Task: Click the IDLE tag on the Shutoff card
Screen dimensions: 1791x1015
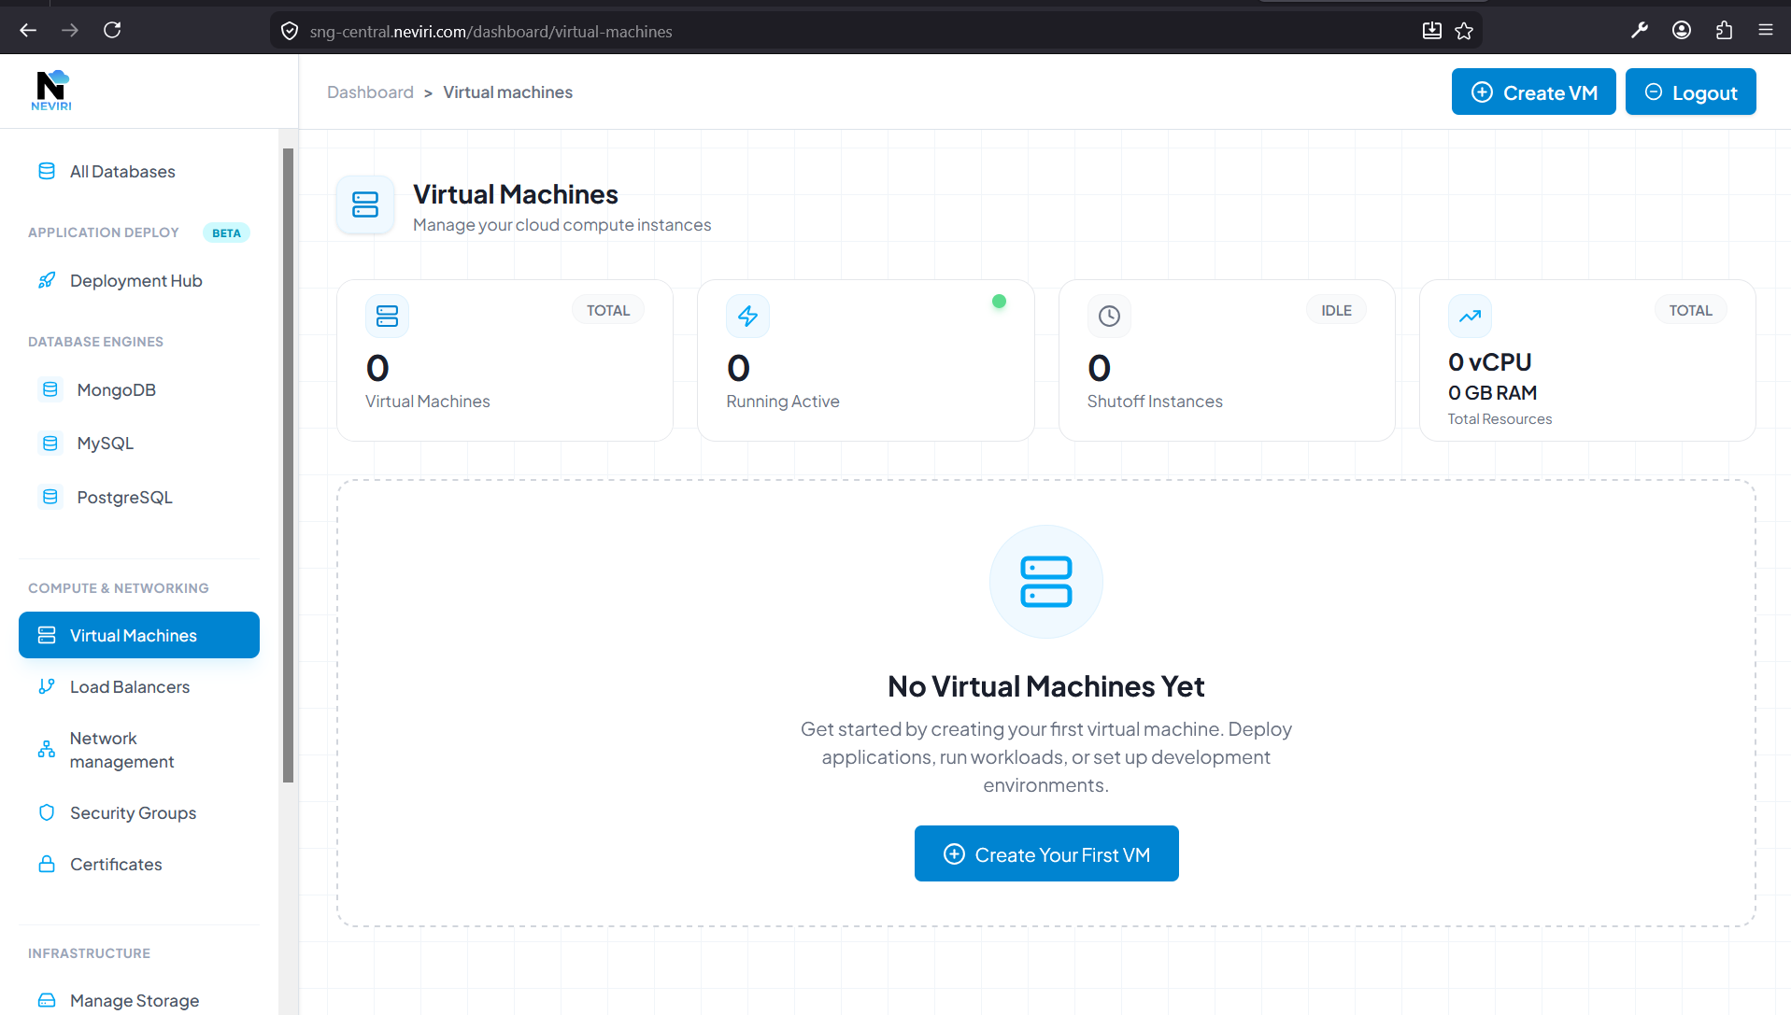Action: coord(1336,310)
